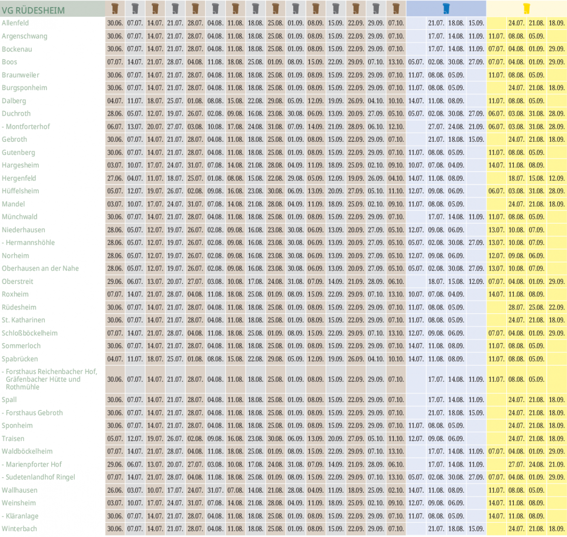This screenshot has height=537, width=567.
Task: Click 12.10. in the Montforterhof row
Action: (x=396, y=127)
